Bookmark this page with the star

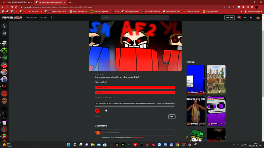233,7
